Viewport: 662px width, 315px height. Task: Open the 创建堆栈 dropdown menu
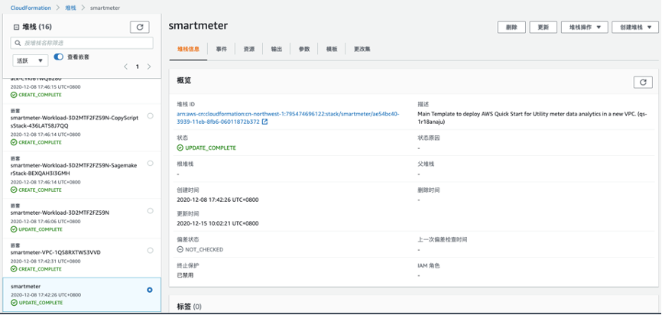pyautogui.click(x=635, y=27)
